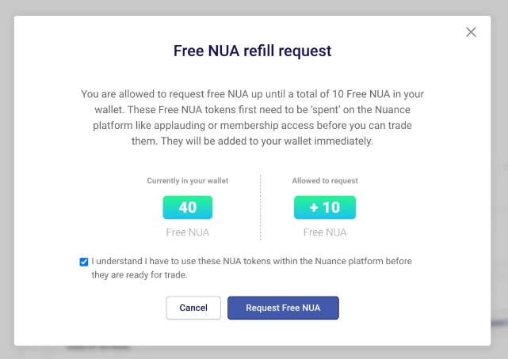Click the 'Allowed to request' label

pos(325,180)
